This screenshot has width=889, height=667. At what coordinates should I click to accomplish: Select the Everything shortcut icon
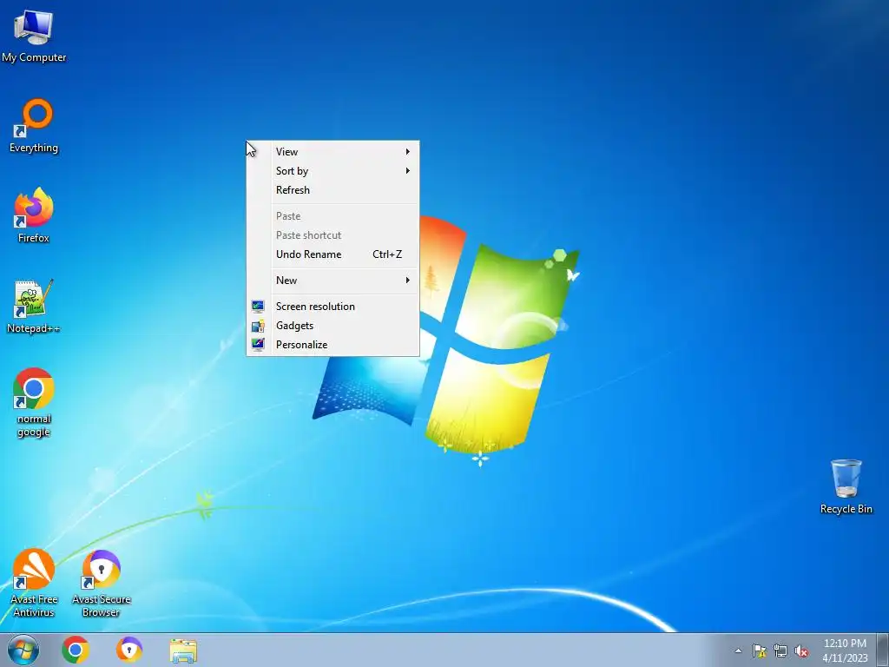pos(34,126)
